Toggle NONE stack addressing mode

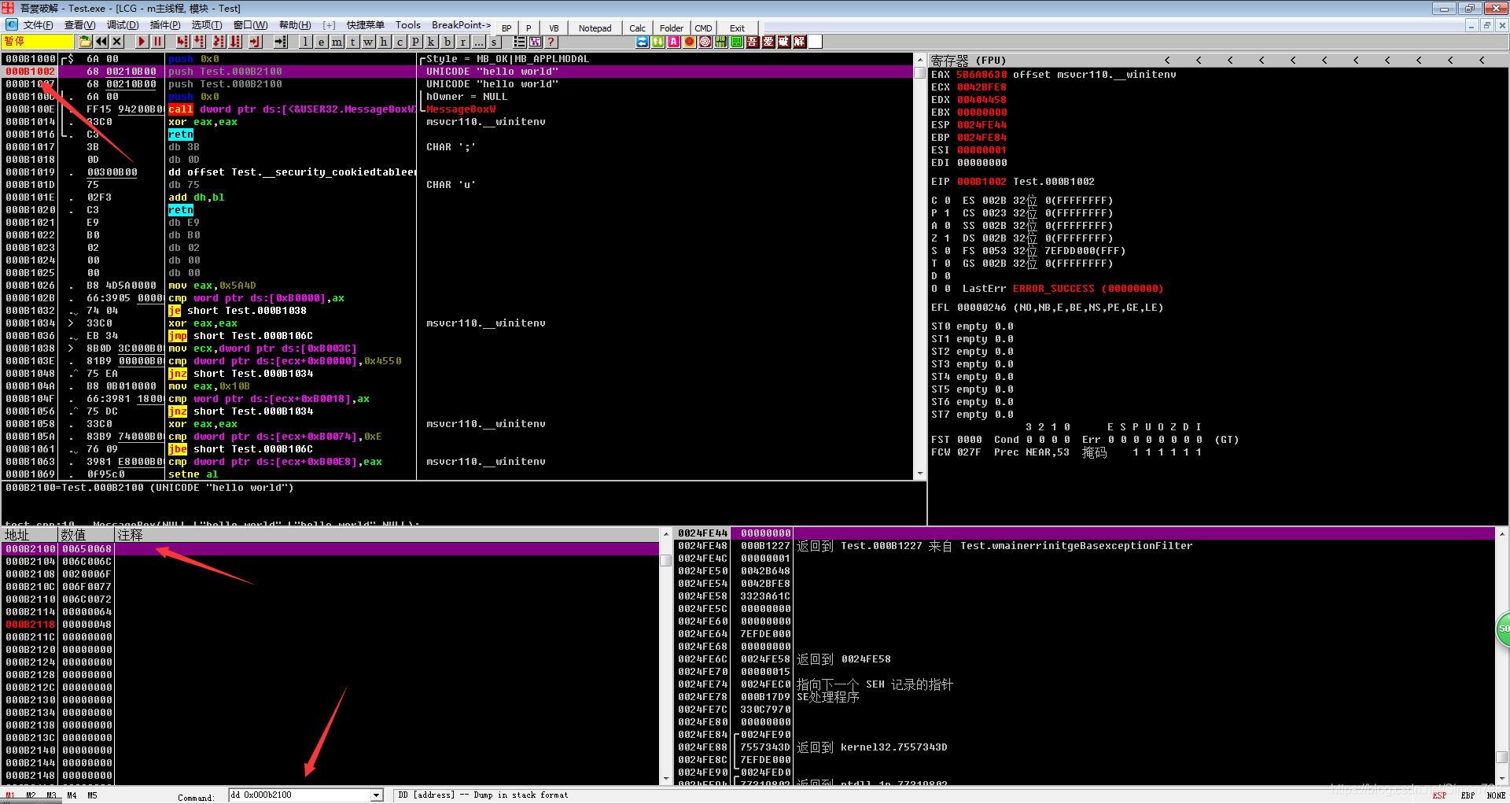1496,795
